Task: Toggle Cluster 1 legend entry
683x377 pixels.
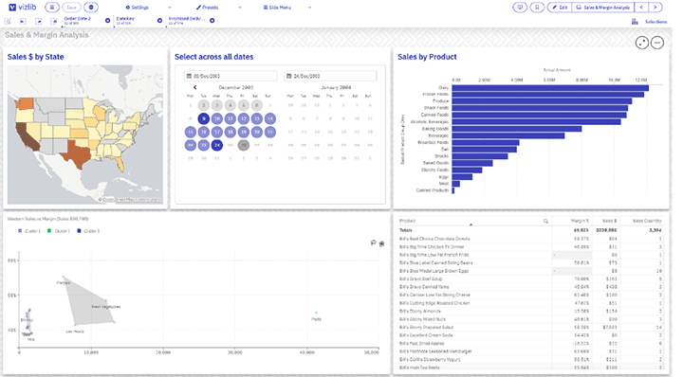Action: [29, 231]
